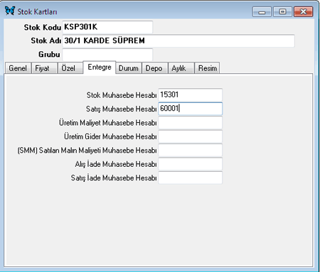Select the Aylık tab
320x272 pixels.
(181, 68)
